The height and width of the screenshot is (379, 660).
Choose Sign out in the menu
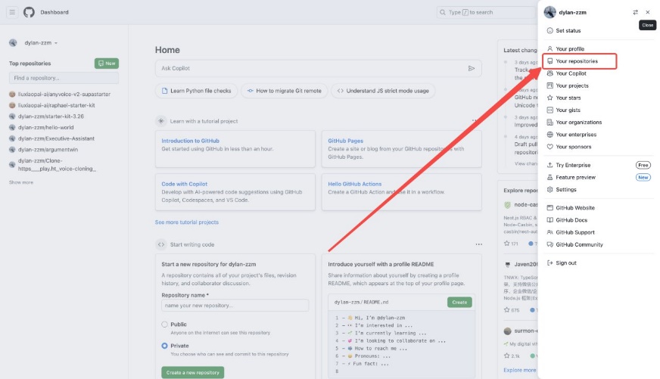[566, 263]
